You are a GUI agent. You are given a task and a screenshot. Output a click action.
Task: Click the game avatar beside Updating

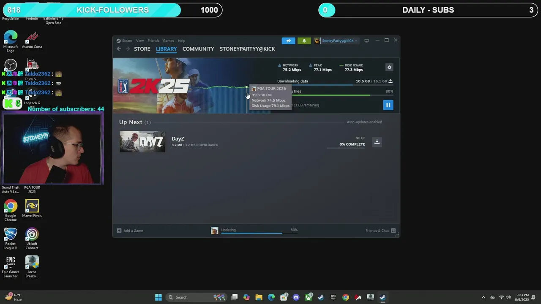click(x=215, y=231)
